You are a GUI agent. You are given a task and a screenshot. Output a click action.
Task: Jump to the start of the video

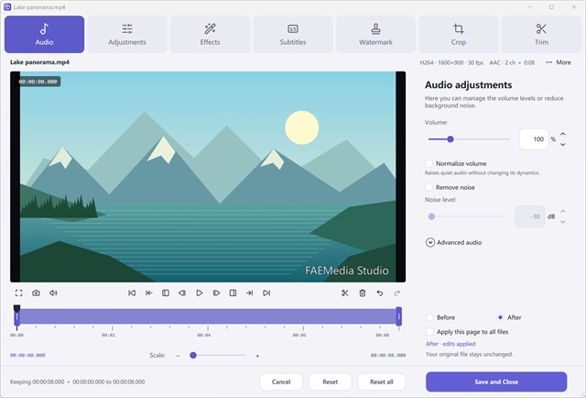pyautogui.click(x=132, y=293)
